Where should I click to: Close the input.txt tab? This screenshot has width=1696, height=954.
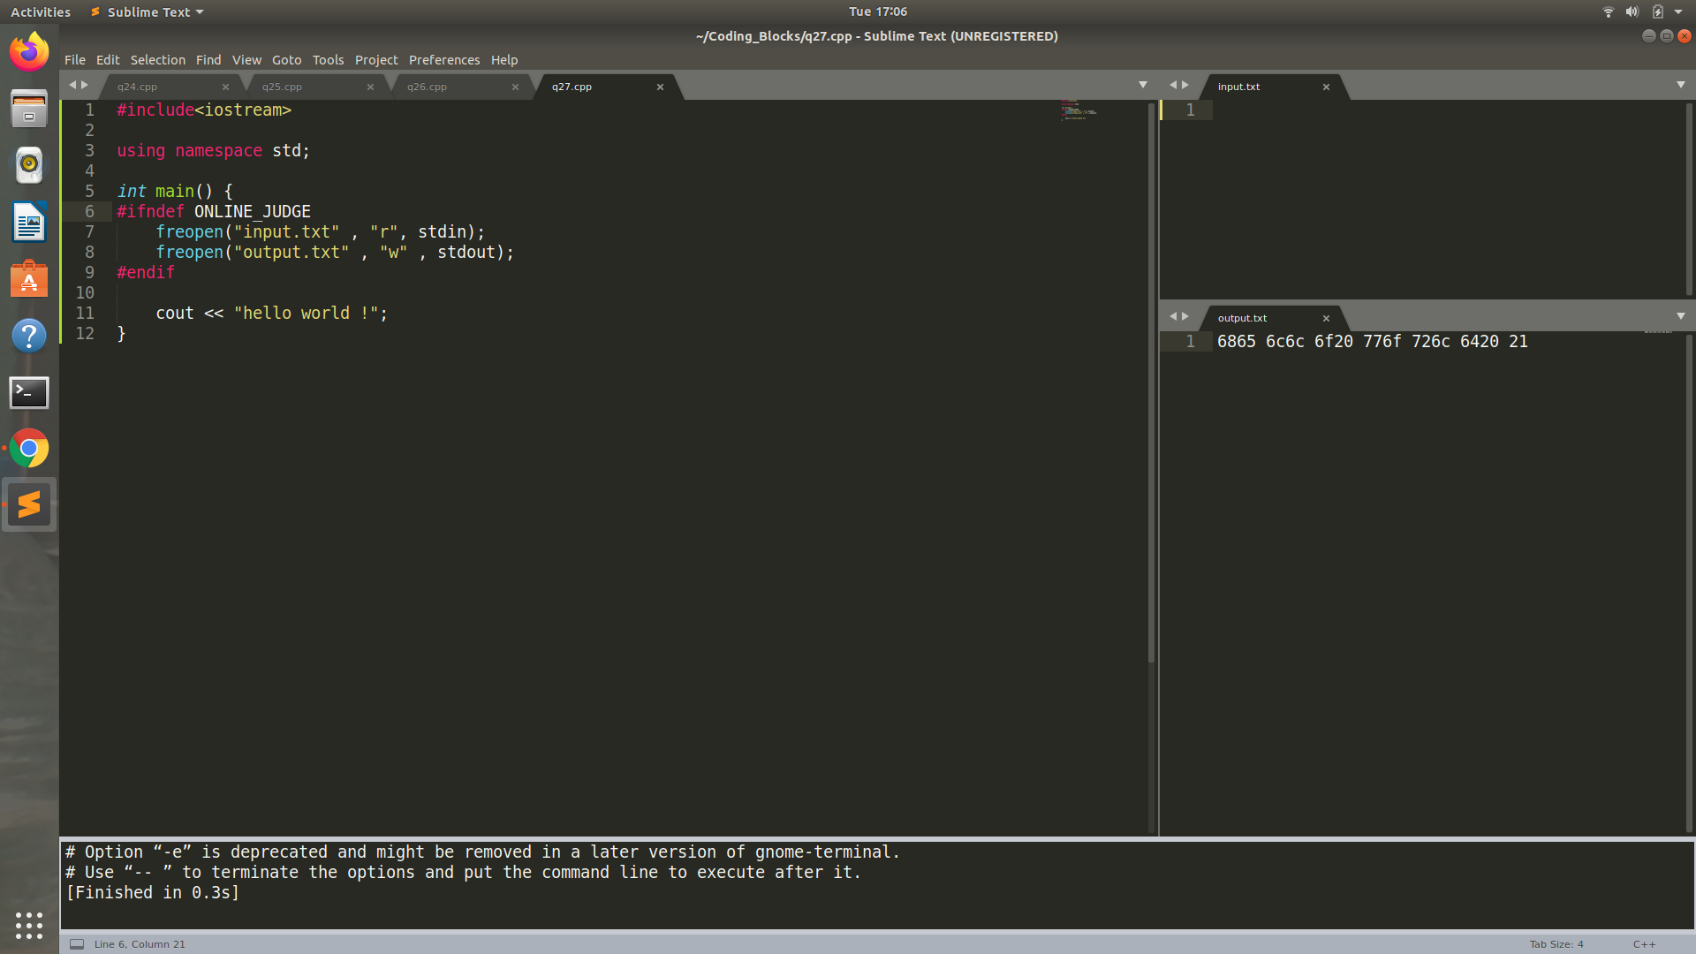tap(1326, 87)
